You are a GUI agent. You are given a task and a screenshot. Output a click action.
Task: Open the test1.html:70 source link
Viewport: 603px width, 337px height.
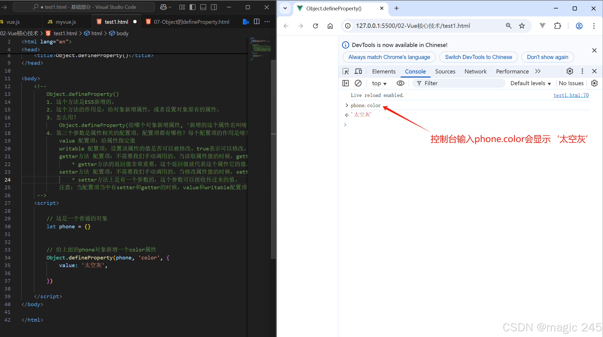click(x=571, y=95)
